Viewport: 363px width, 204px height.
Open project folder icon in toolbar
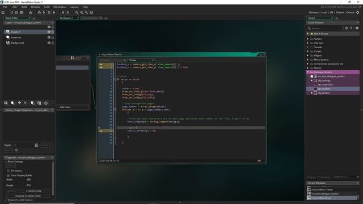pyautogui.click(x=16, y=12)
